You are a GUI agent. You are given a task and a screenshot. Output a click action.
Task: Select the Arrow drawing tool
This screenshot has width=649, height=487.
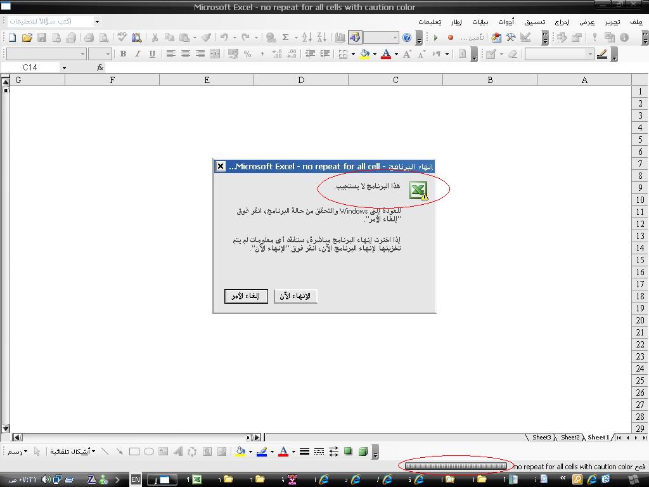click(119, 451)
